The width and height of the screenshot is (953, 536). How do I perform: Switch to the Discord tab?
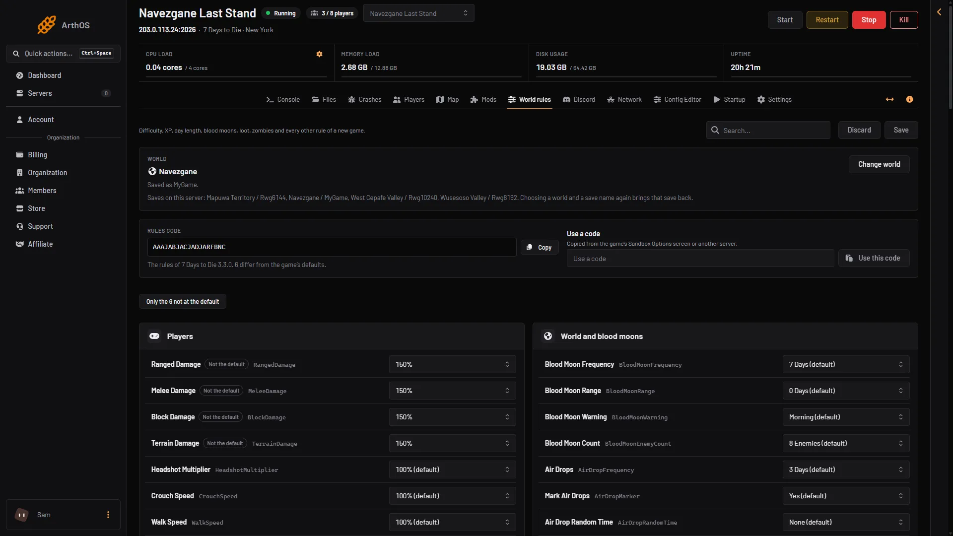click(579, 100)
